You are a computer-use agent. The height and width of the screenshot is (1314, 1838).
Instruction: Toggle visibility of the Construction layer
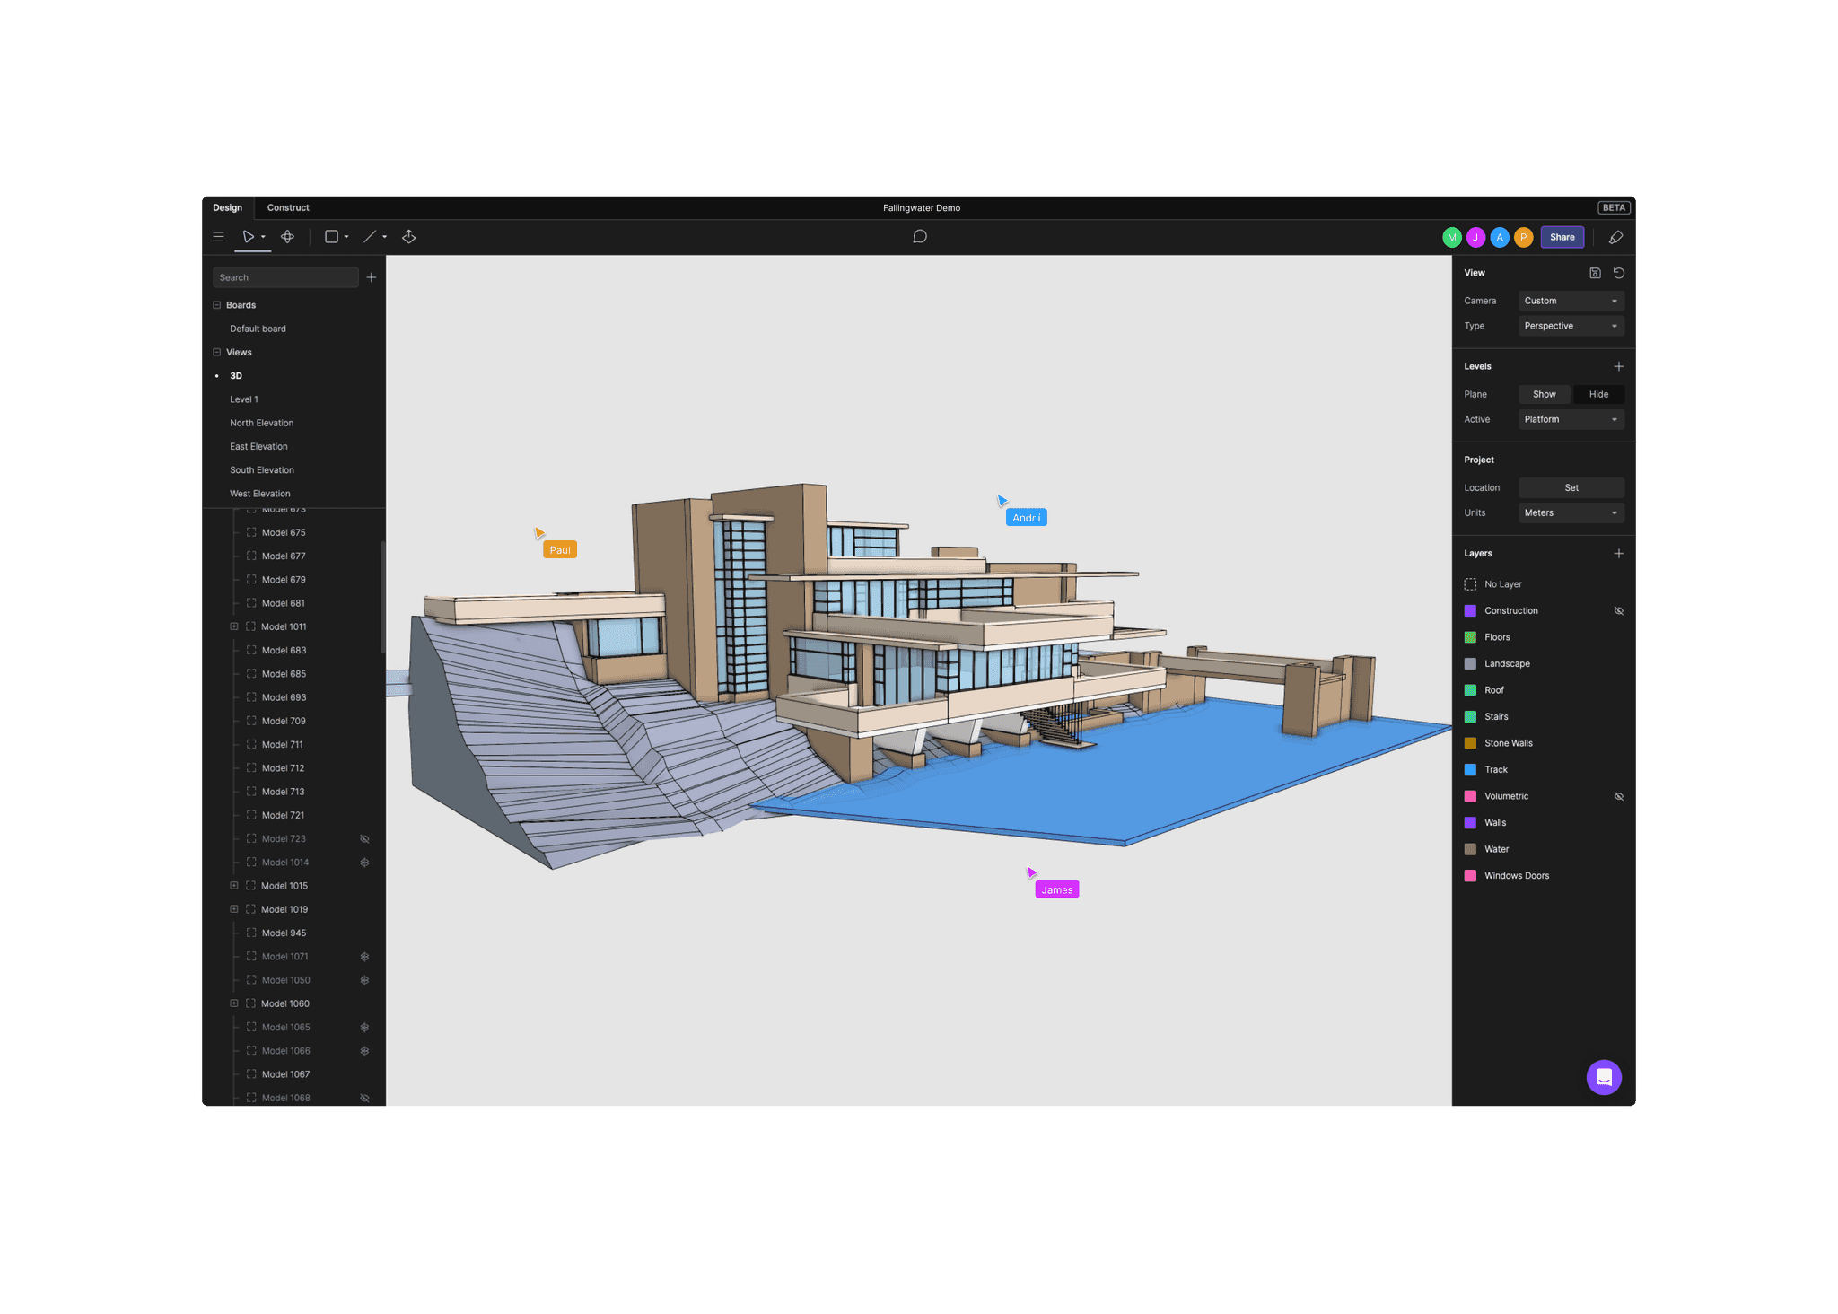[x=1619, y=611]
